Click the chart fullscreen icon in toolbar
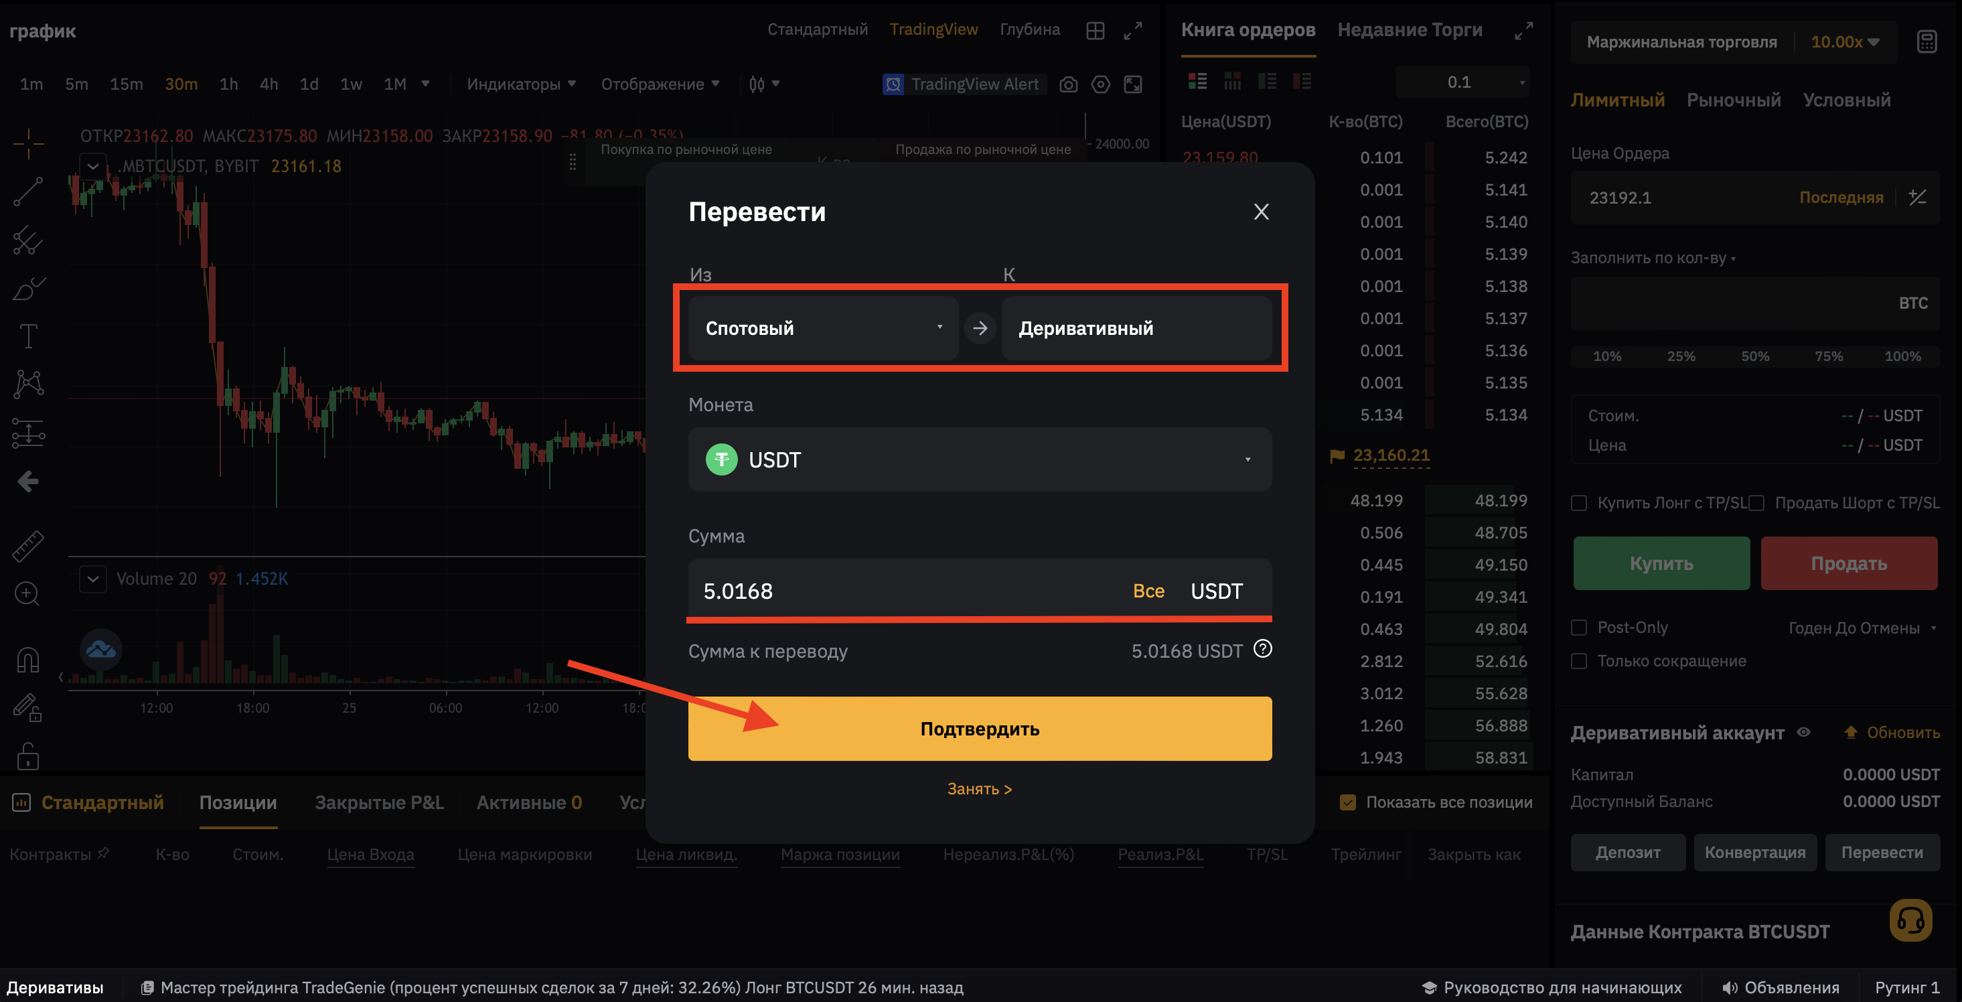This screenshot has width=1962, height=1002. coord(1133,84)
